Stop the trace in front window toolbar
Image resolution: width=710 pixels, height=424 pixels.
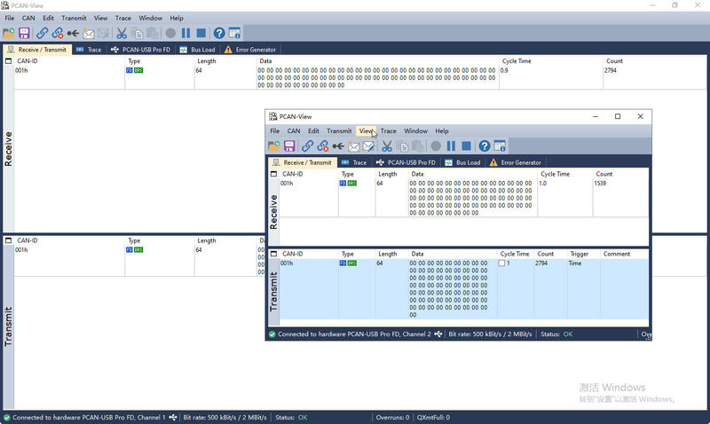pyautogui.click(x=467, y=145)
